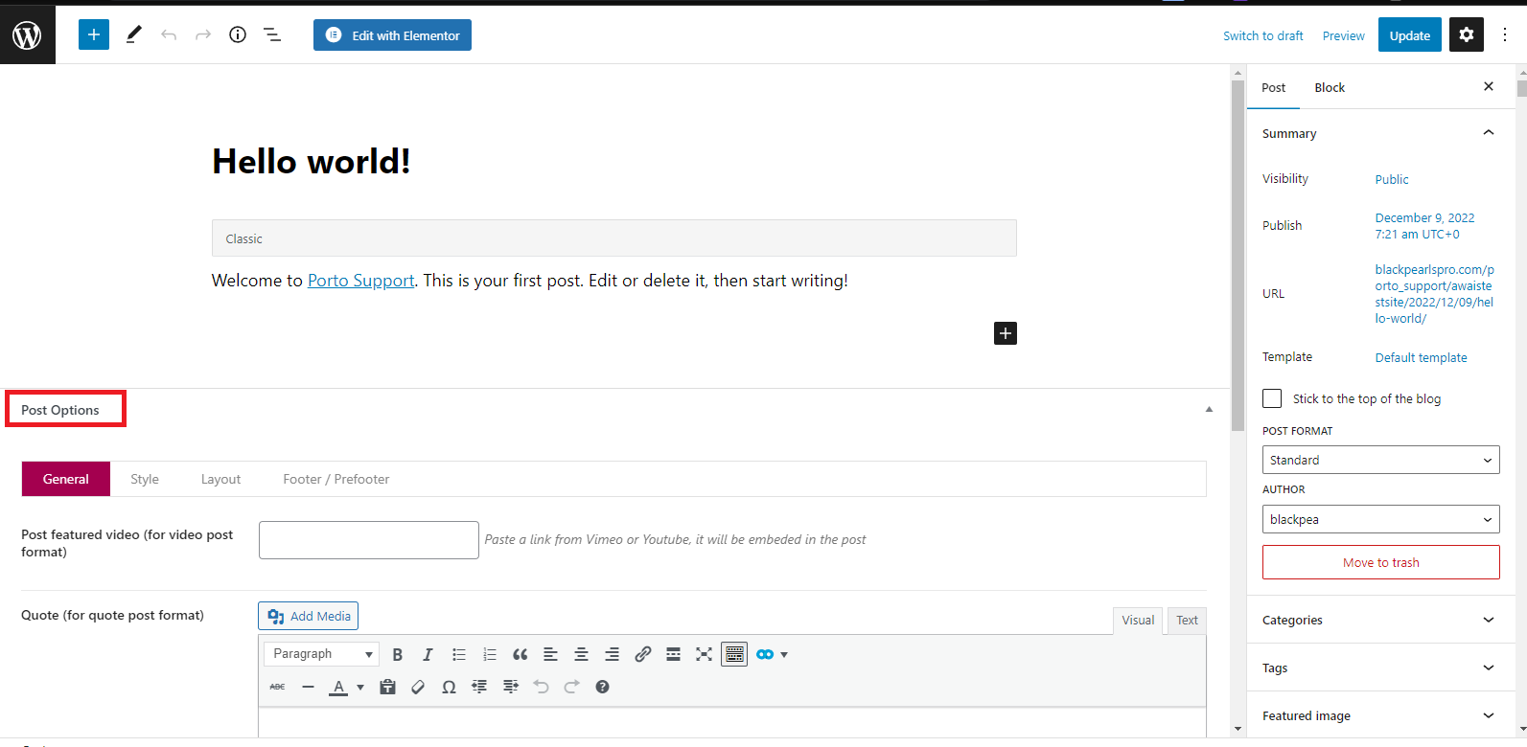
Task: Insert a numbered list
Action: pyautogui.click(x=490, y=654)
